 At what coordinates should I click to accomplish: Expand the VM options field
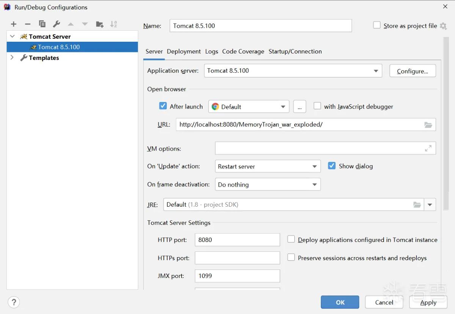(x=428, y=149)
